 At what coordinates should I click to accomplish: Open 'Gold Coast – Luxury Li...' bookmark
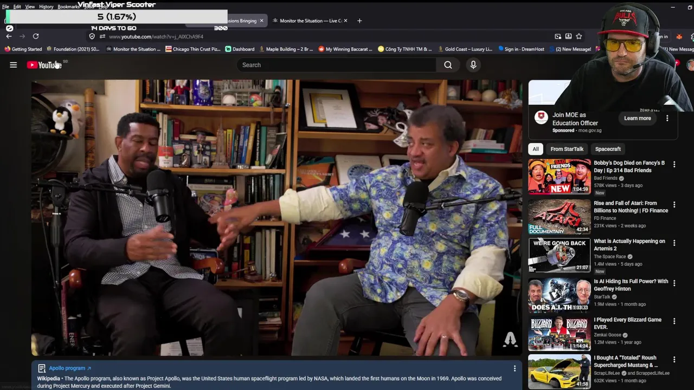[x=465, y=49]
